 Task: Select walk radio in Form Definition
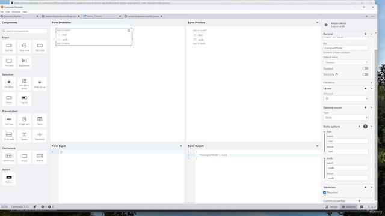point(59,40)
